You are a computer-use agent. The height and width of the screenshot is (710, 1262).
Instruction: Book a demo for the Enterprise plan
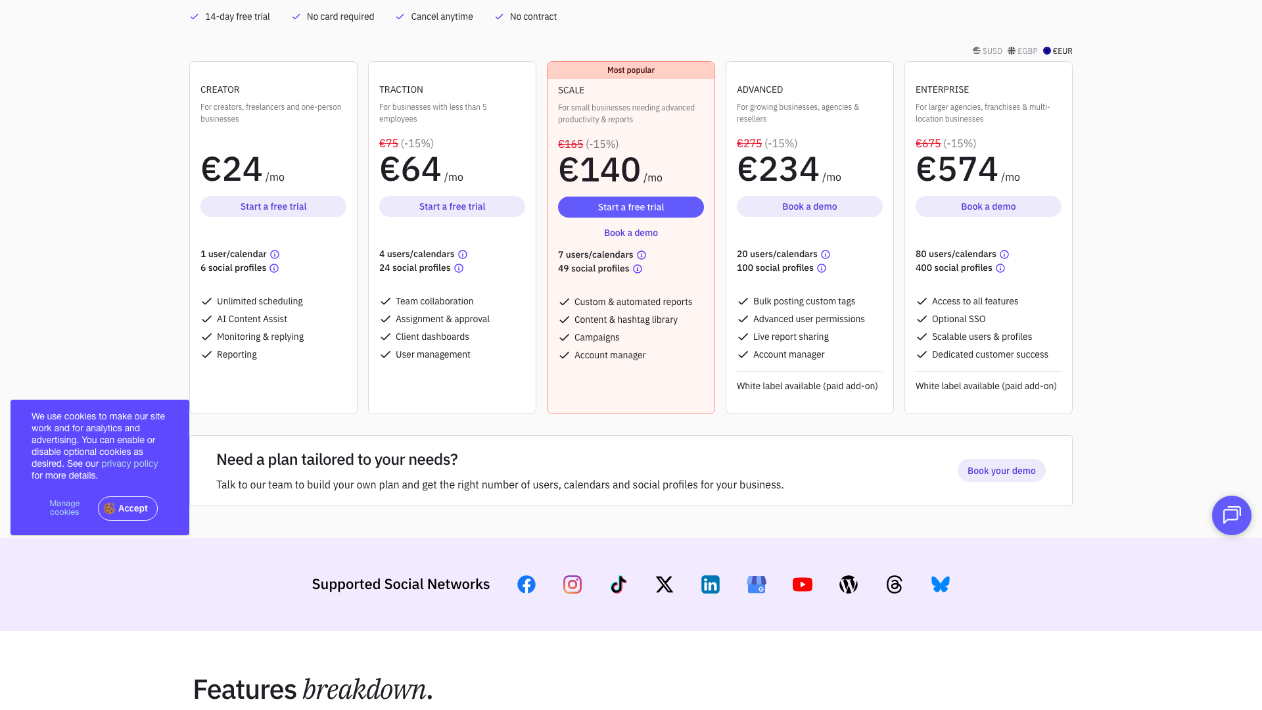[x=988, y=206]
